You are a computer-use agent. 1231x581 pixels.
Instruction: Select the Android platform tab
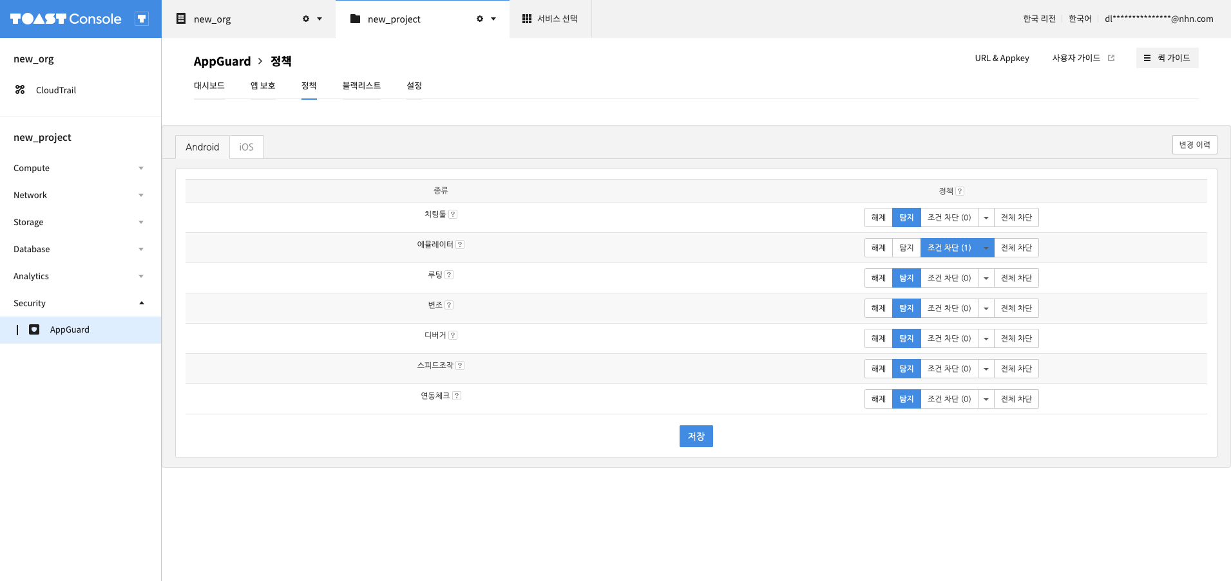click(202, 147)
